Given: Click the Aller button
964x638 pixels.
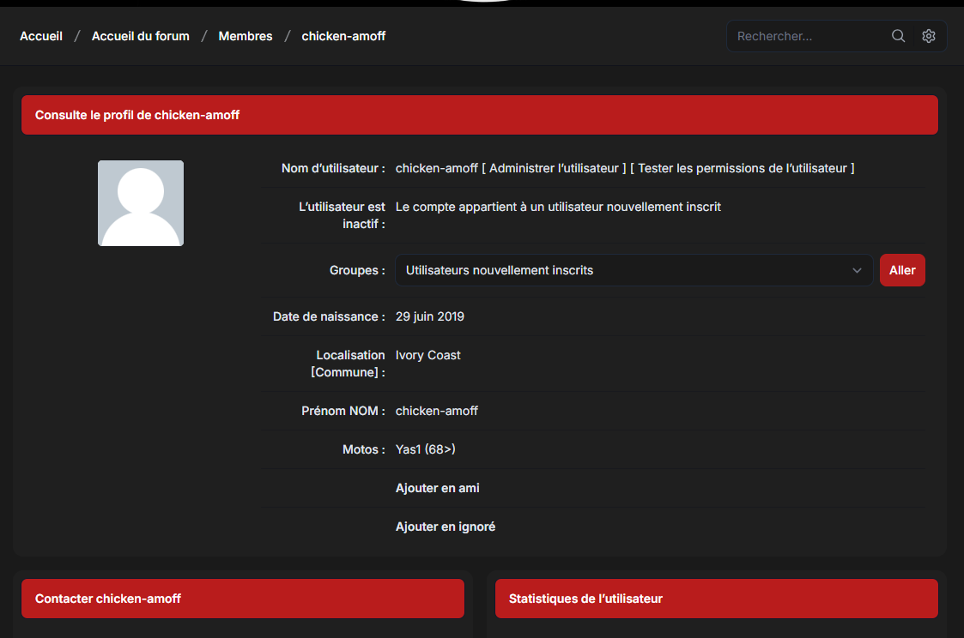Looking at the screenshot, I should point(902,270).
